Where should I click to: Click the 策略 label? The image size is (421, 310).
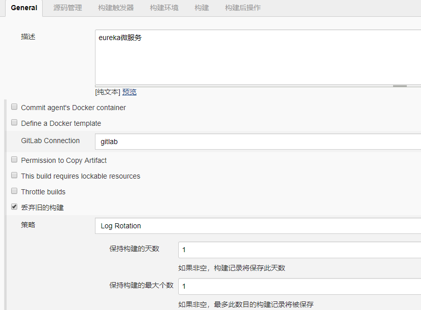28,225
